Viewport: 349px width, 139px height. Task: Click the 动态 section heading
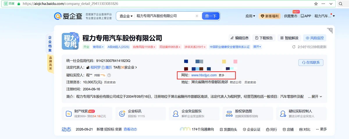(66, 129)
